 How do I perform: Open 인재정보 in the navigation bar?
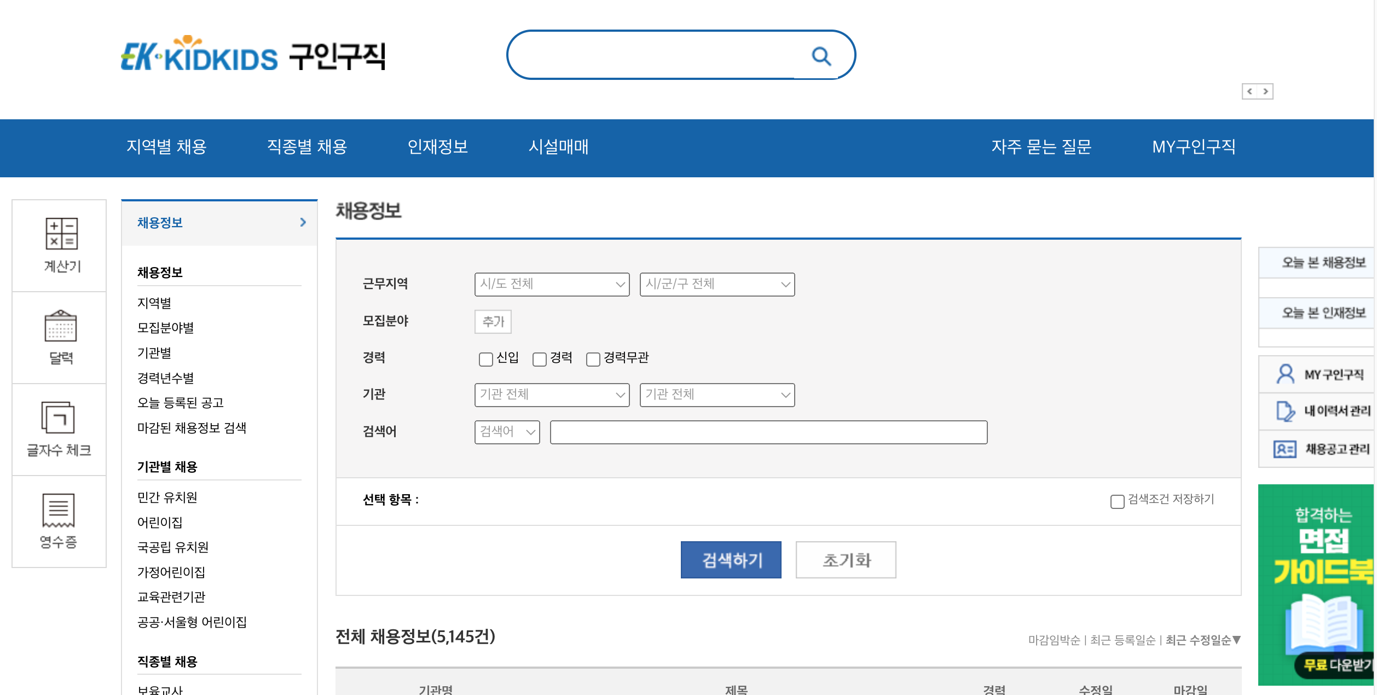[437, 147]
